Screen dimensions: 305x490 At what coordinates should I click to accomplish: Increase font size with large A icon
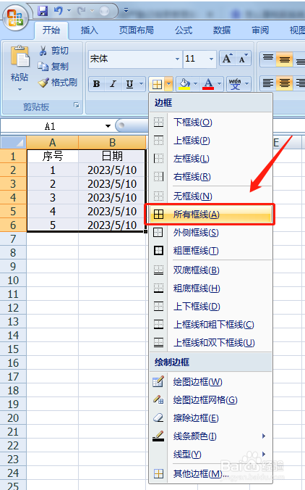tap(227, 59)
